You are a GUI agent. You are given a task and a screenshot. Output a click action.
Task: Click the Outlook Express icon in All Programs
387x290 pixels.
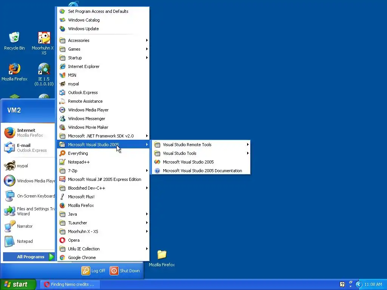click(62, 93)
